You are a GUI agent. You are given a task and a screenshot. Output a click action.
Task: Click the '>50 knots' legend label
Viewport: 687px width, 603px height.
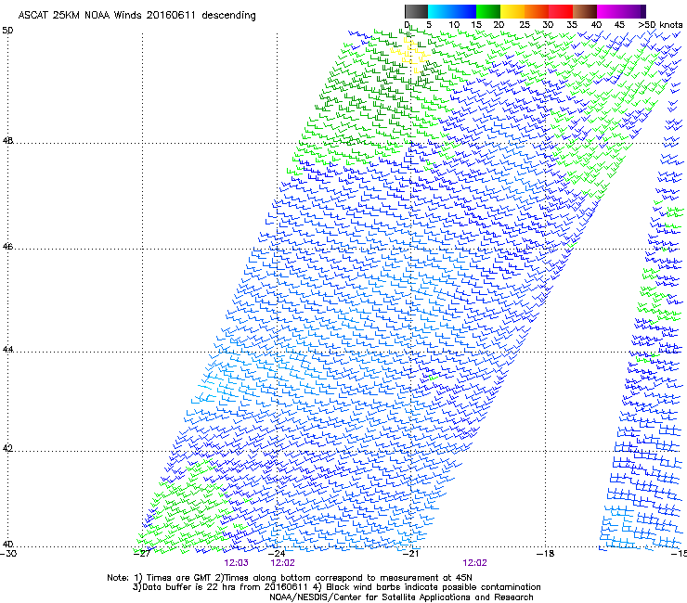point(660,25)
